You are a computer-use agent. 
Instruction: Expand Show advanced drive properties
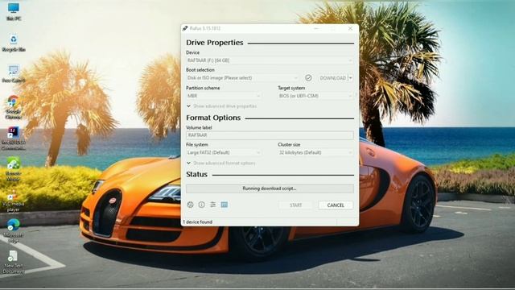[x=221, y=106]
